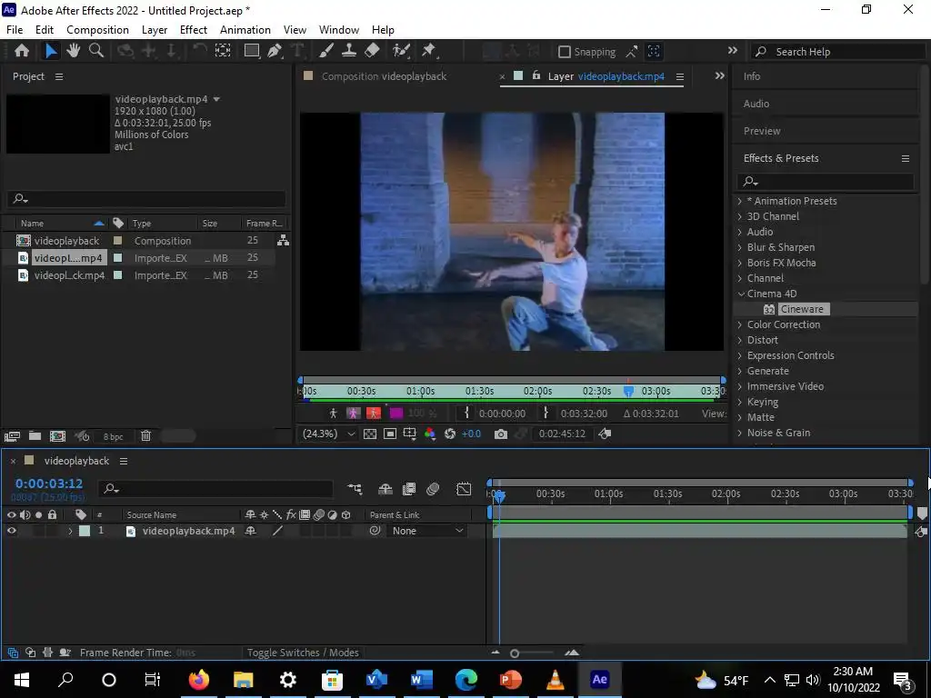
Task: Toggle the Transparency Grid icon
Action: coord(370,434)
